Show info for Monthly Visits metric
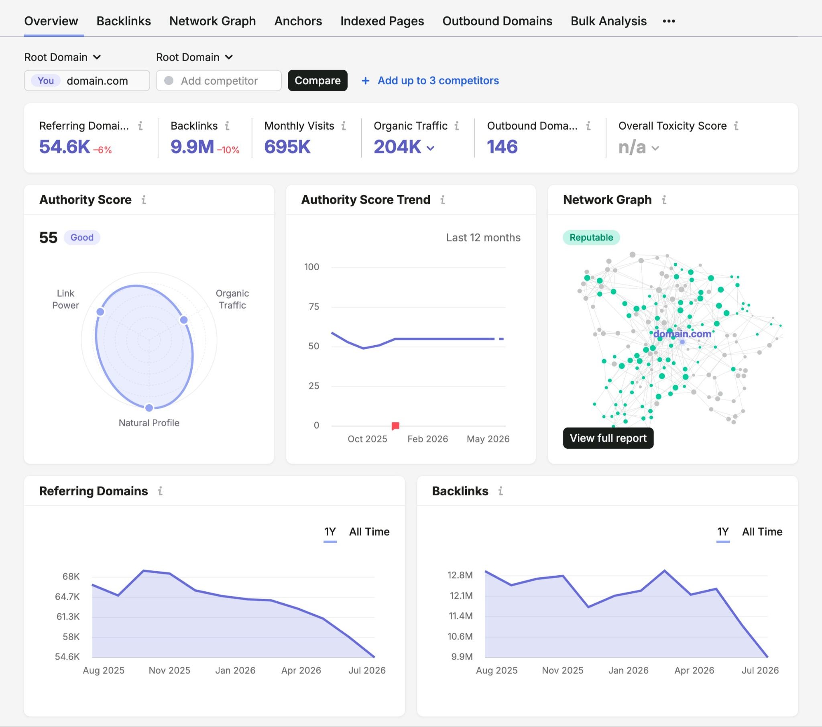 (x=344, y=126)
